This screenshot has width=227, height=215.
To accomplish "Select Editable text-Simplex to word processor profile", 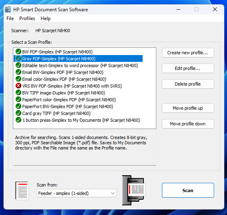I will pyautogui.click(x=80, y=66).
